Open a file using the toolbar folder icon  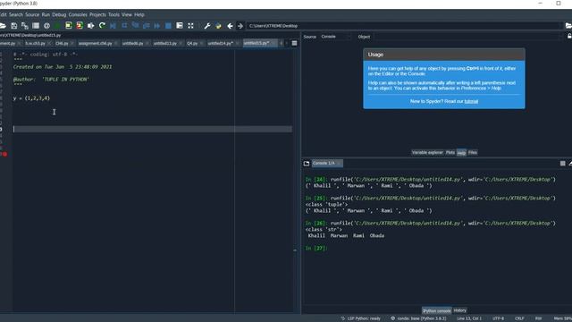tap(3, 26)
